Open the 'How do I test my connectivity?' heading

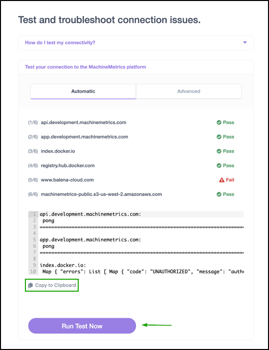click(x=60, y=43)
